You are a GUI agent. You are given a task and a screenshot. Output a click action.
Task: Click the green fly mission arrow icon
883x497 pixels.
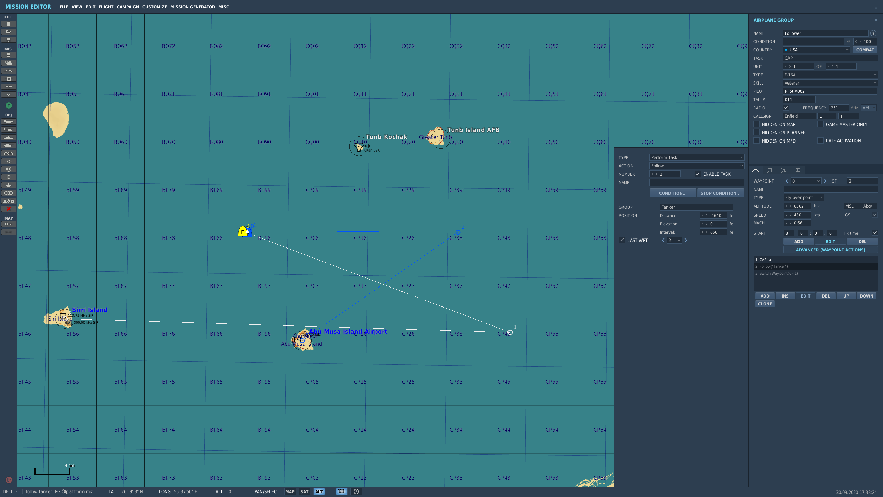(x=9, y=105)
